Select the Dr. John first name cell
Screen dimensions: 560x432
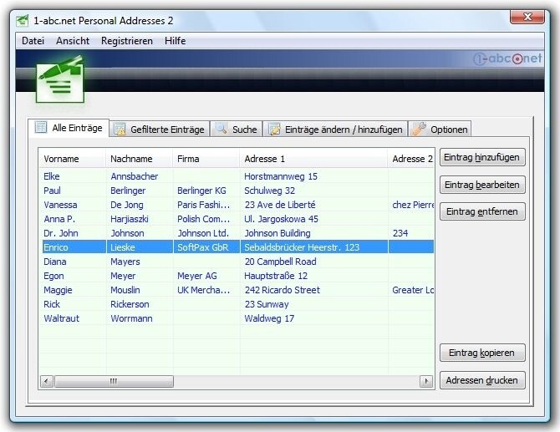(x=61, y=233)
